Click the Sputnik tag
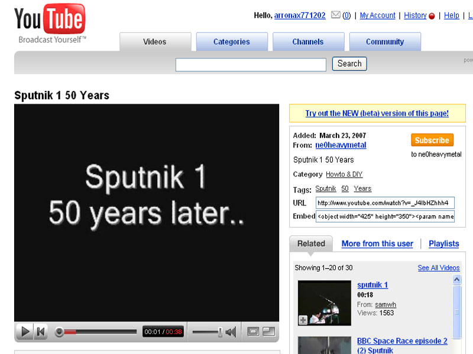 tap(326, 188)
